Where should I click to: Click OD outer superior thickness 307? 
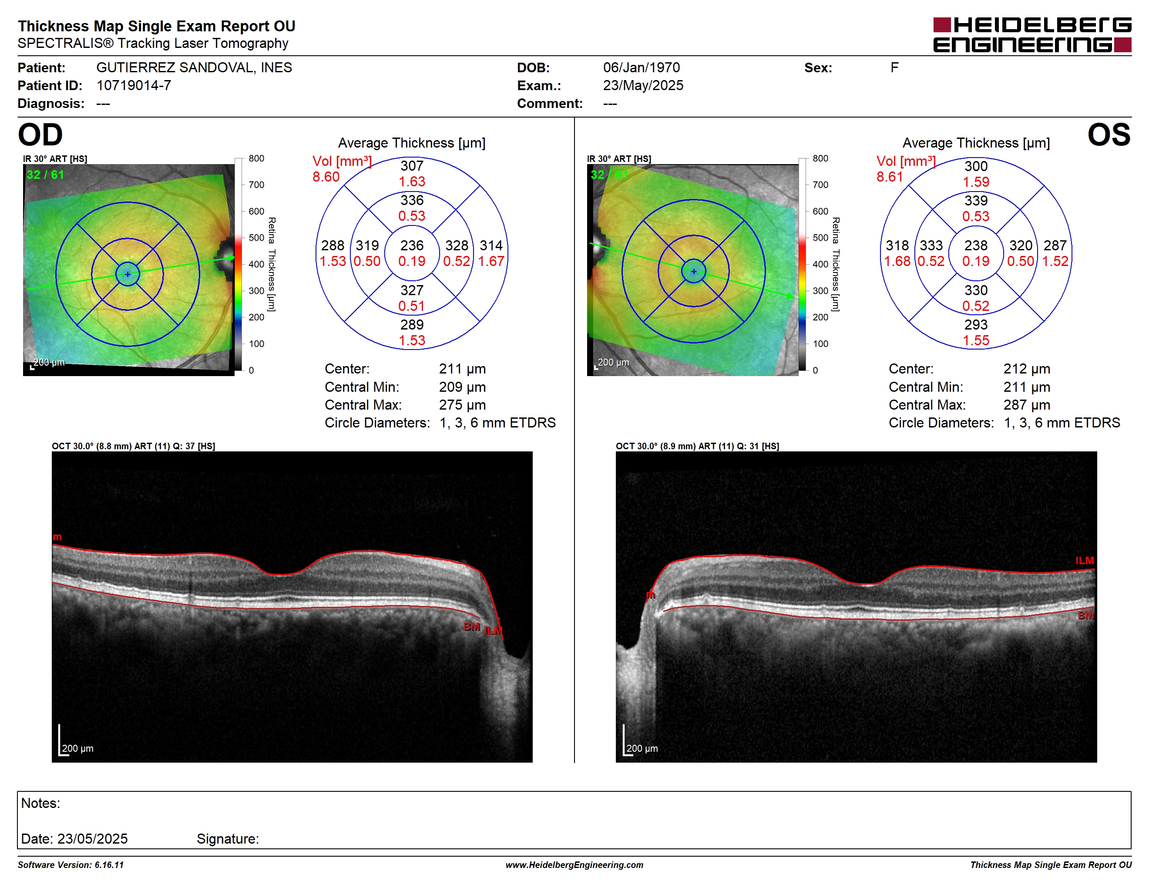pyautogui.click(x=412, y=166)
